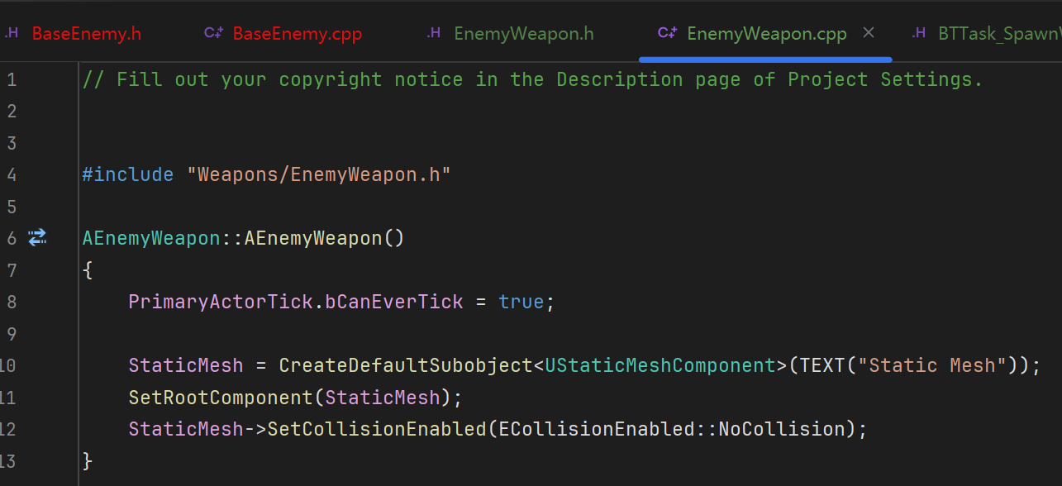The width and height of the screenshot is (1062, 486).
Task: Click the header file icon on BaseEnemy.h tab
Action: [12, 33]
